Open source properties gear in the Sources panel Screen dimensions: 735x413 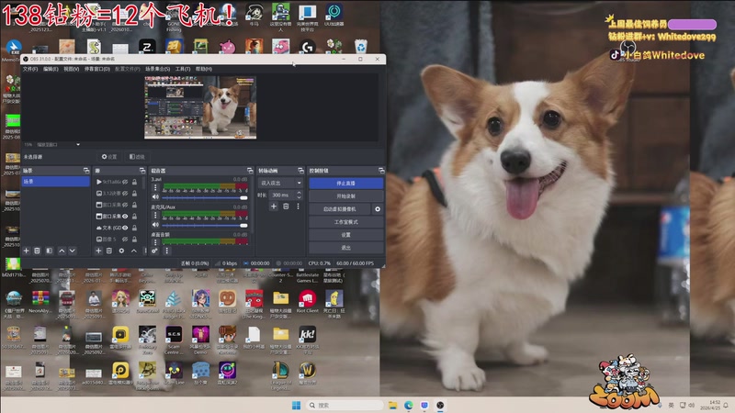(x=120, y=251)
